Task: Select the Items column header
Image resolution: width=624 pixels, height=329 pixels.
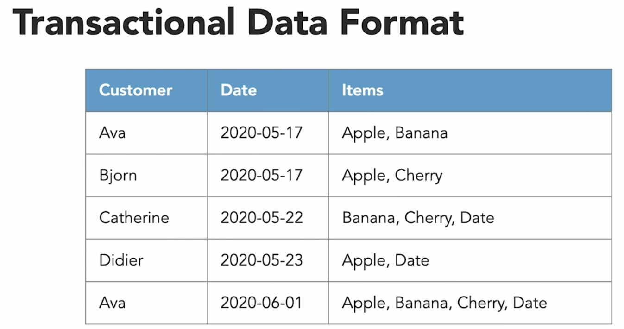Action: 362,90
